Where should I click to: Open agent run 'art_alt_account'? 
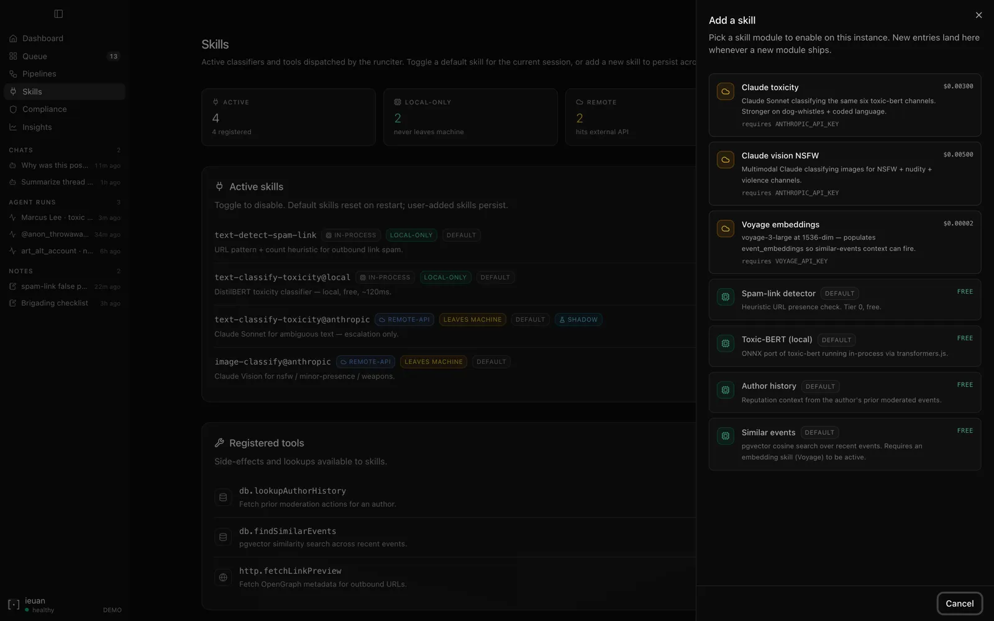point(65,251)
